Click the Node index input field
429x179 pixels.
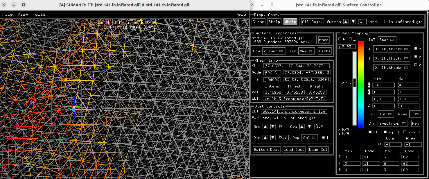272,73
